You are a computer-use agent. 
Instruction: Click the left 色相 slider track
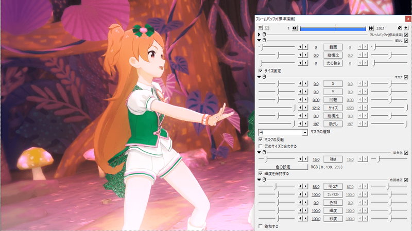(x=277, y=202)
